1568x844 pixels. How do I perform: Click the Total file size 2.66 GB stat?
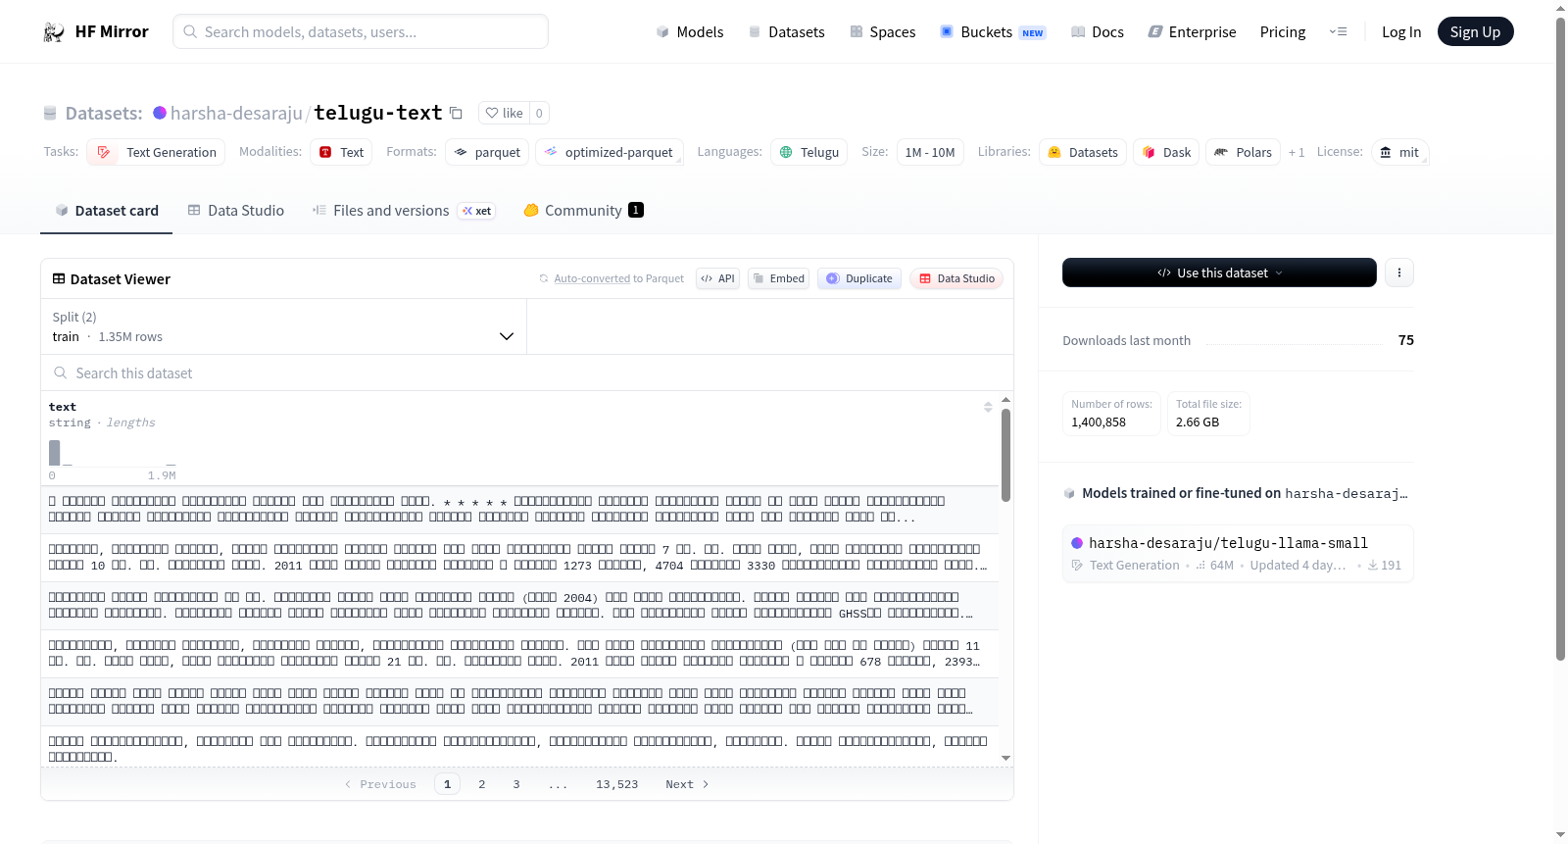[x=1208, y=414]
